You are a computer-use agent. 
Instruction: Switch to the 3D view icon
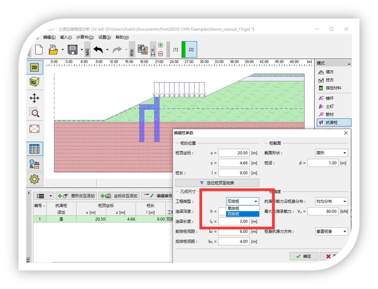pos(34,82)
